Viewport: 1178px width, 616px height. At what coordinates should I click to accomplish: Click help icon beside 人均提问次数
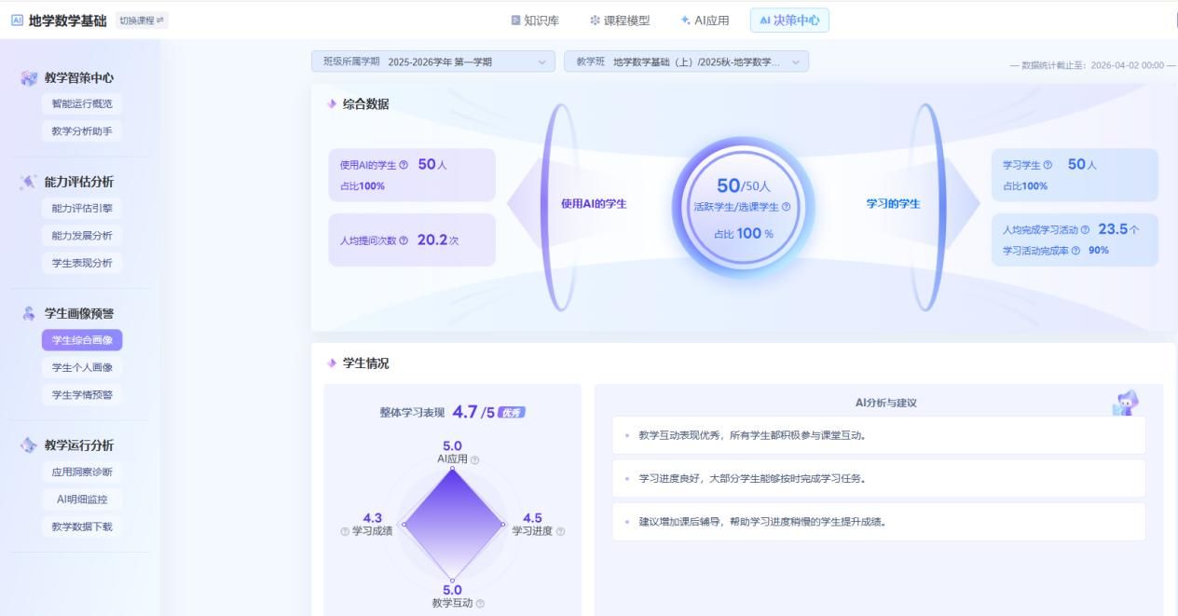(404, 240)
